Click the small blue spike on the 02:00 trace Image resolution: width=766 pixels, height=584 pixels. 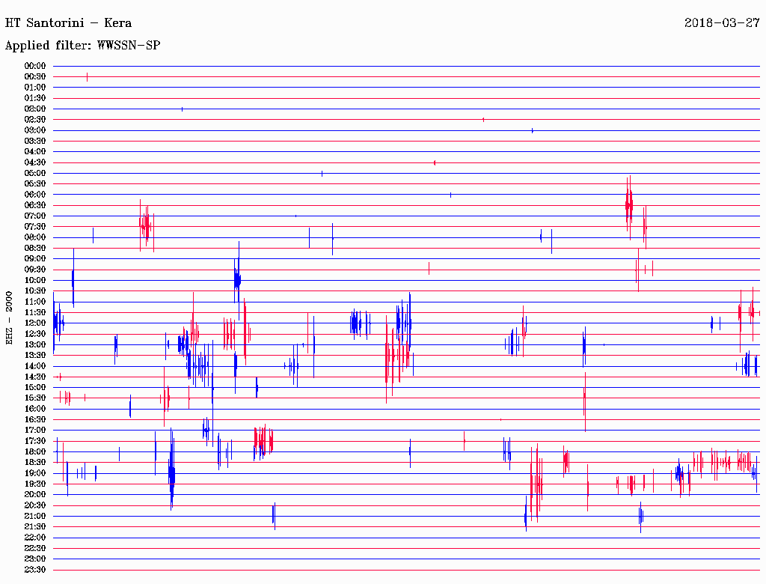pos(183,109)
